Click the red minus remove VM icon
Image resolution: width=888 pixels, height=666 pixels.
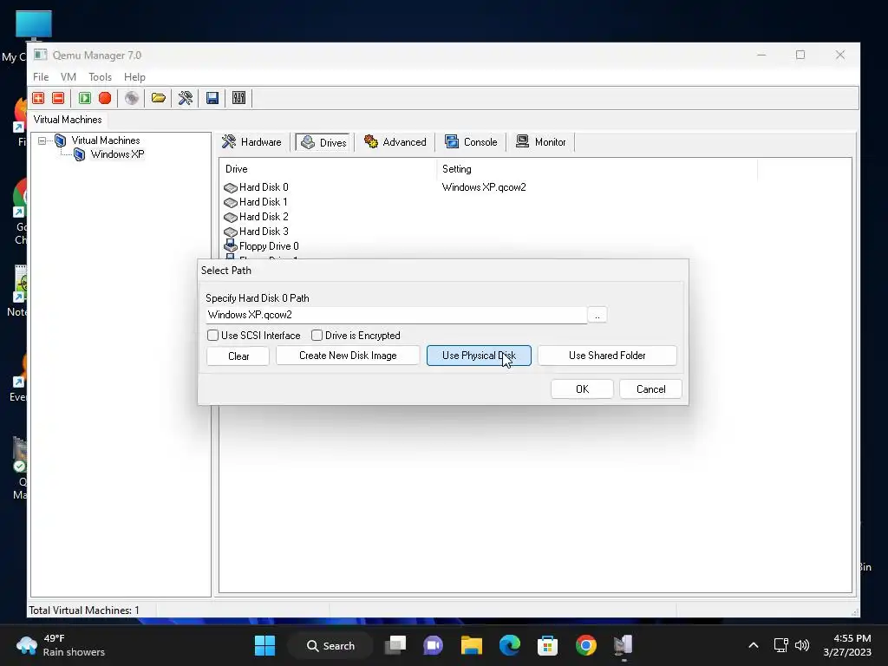(58, 98)
